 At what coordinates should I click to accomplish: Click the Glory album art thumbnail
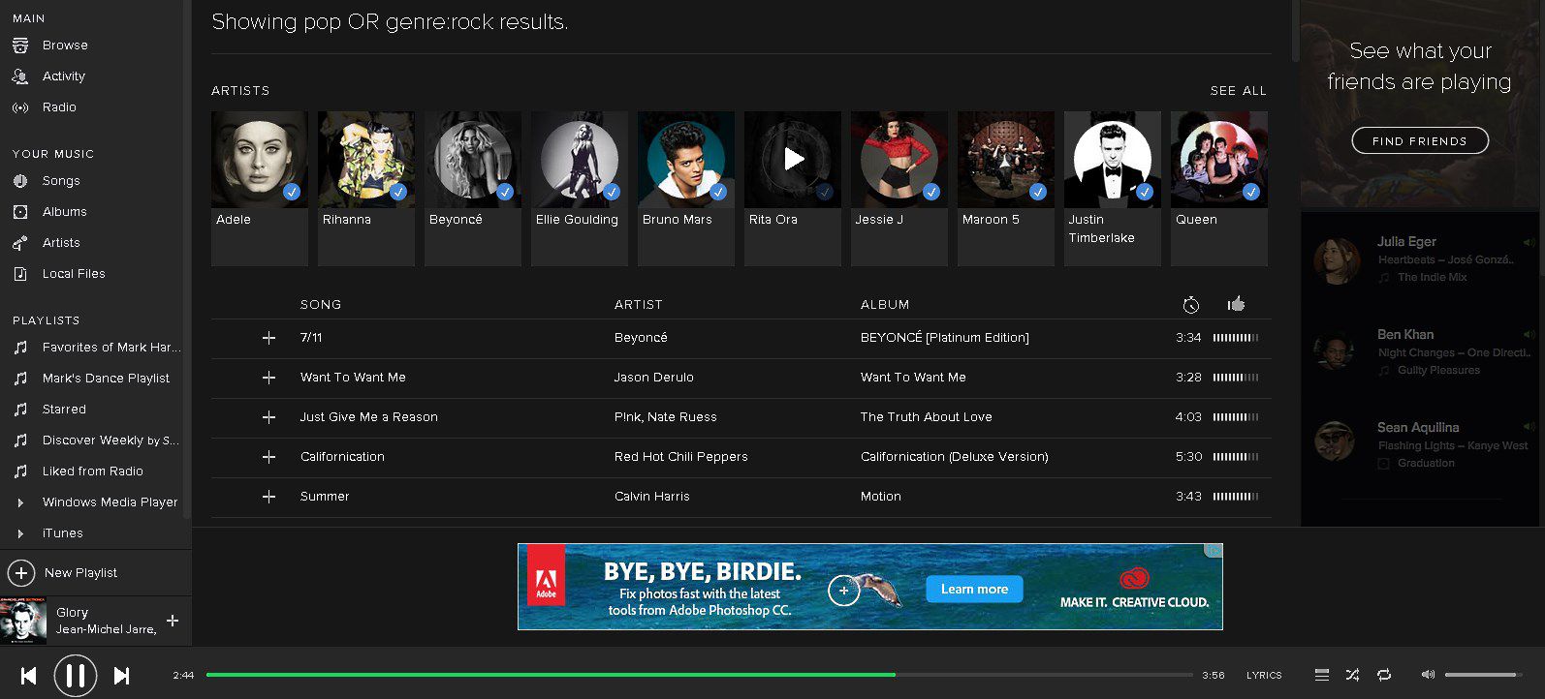23,622
